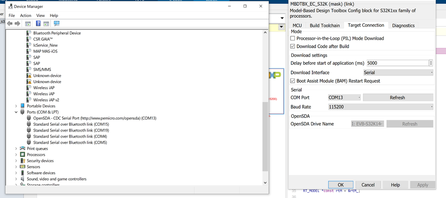Expand the Sensors node
Image resolution: width=446 pixels, height=198 pixels.
click(x=16, y=167)
